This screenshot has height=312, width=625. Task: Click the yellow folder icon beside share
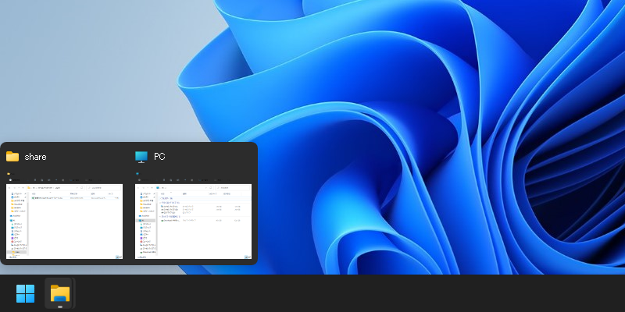pos(12,157)
